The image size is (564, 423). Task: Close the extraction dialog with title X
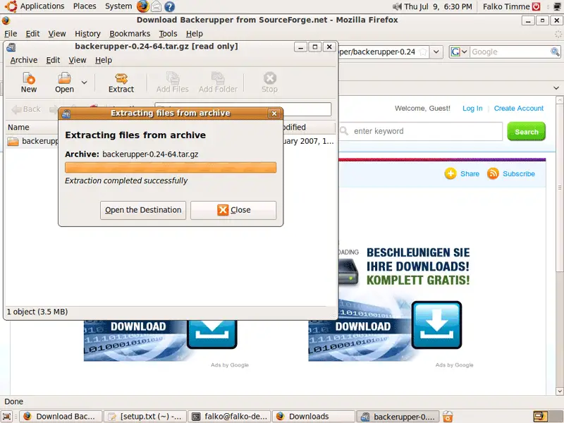click(274, 114)
